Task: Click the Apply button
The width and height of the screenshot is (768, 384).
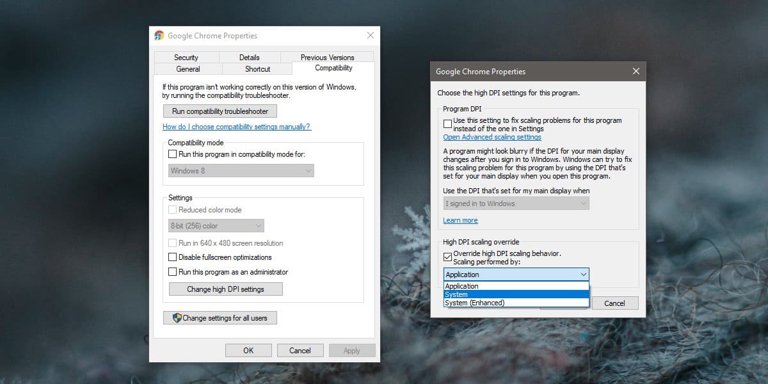Action: (x=352, y=350)
